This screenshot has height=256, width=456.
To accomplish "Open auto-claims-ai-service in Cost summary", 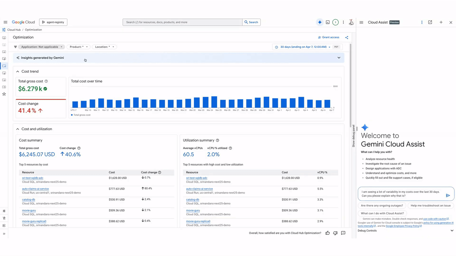I will point(35,189).
